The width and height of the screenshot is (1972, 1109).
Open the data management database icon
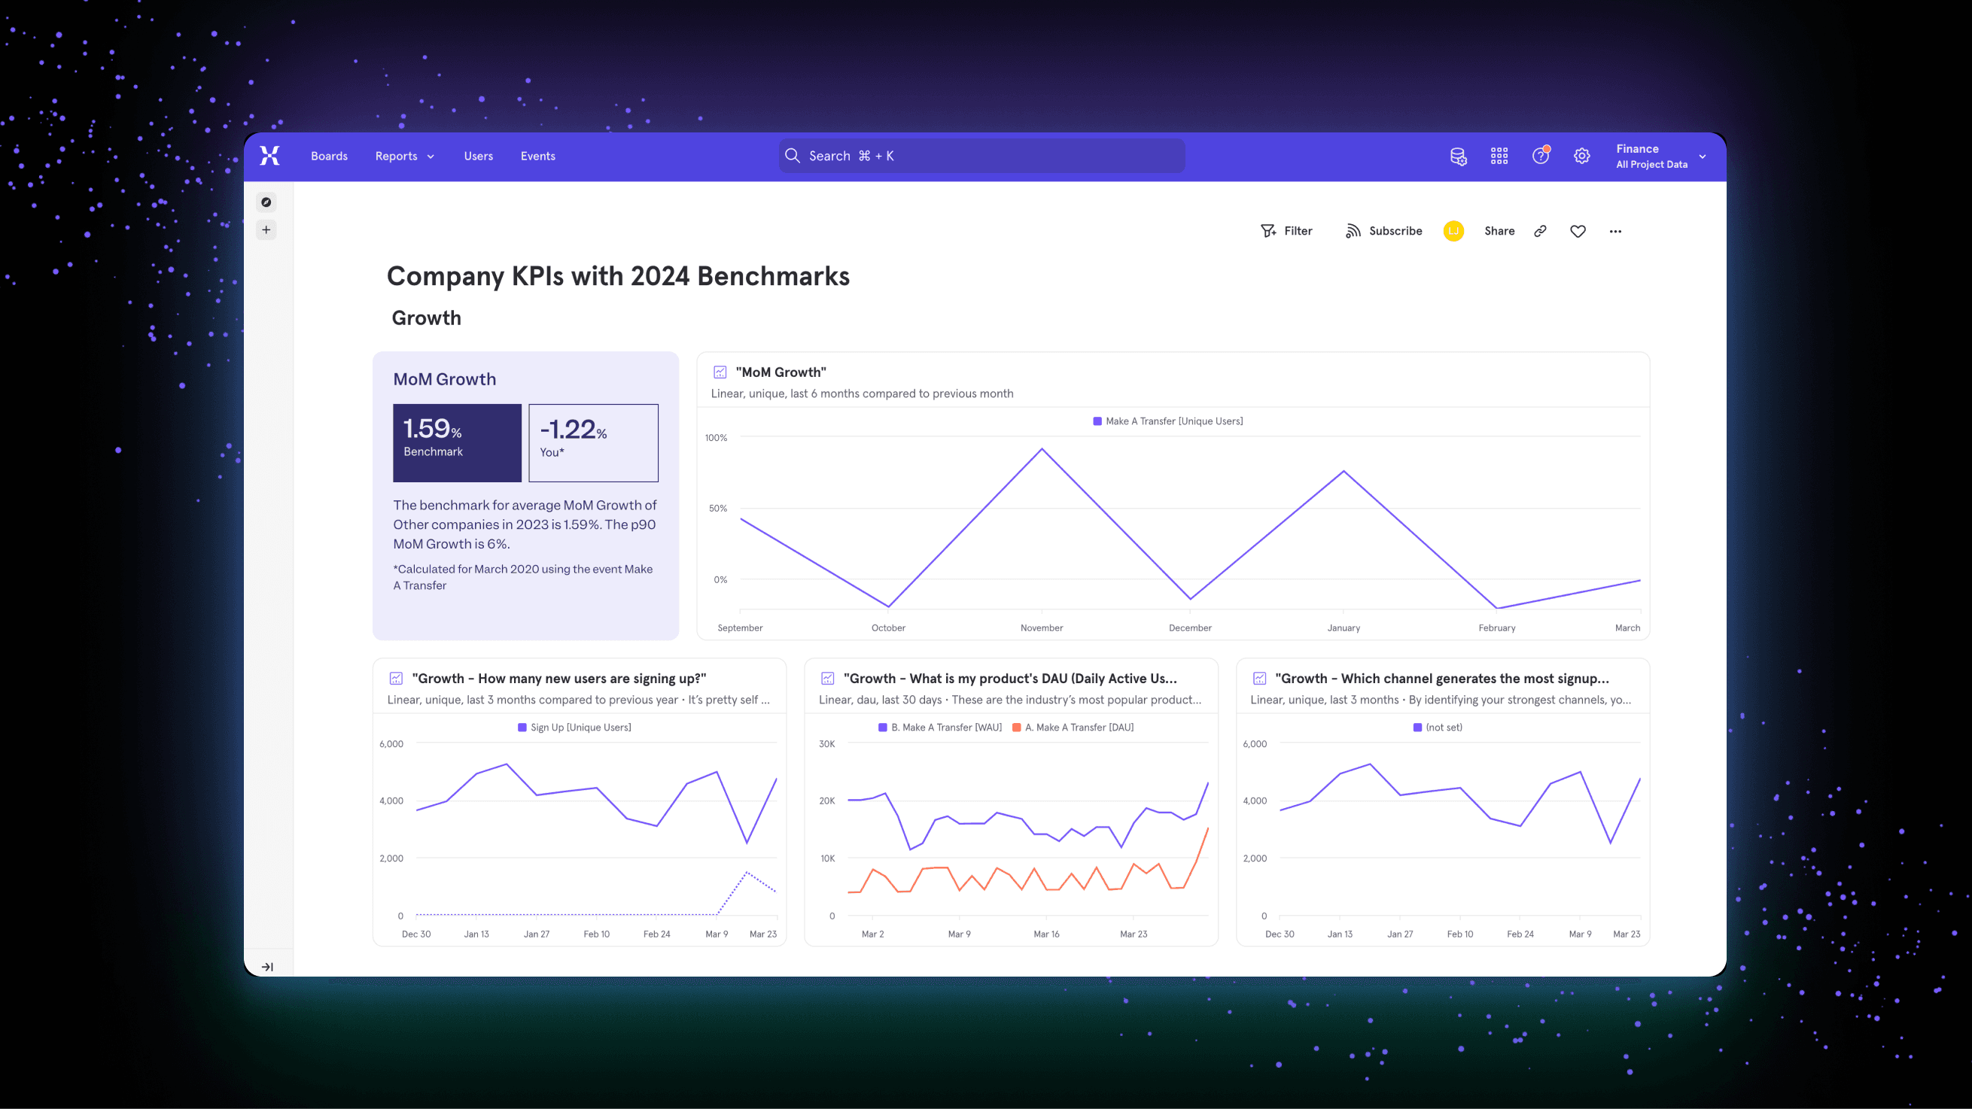click(x=1458, y=156)
